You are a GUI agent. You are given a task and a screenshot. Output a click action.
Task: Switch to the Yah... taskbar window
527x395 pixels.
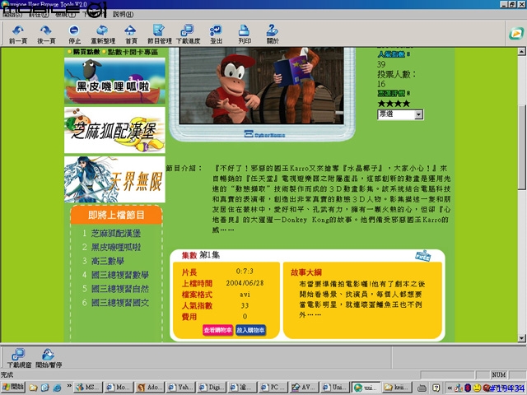(181, 388)
